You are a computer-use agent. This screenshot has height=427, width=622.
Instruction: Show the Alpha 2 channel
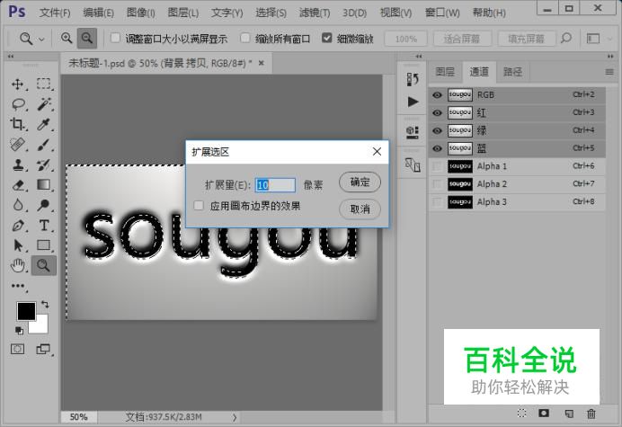coord(437,184)
